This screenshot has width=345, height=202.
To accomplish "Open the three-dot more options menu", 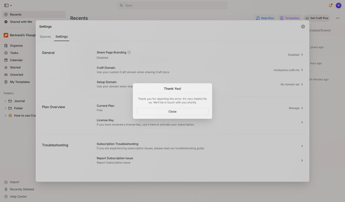I will click(338, 18).
